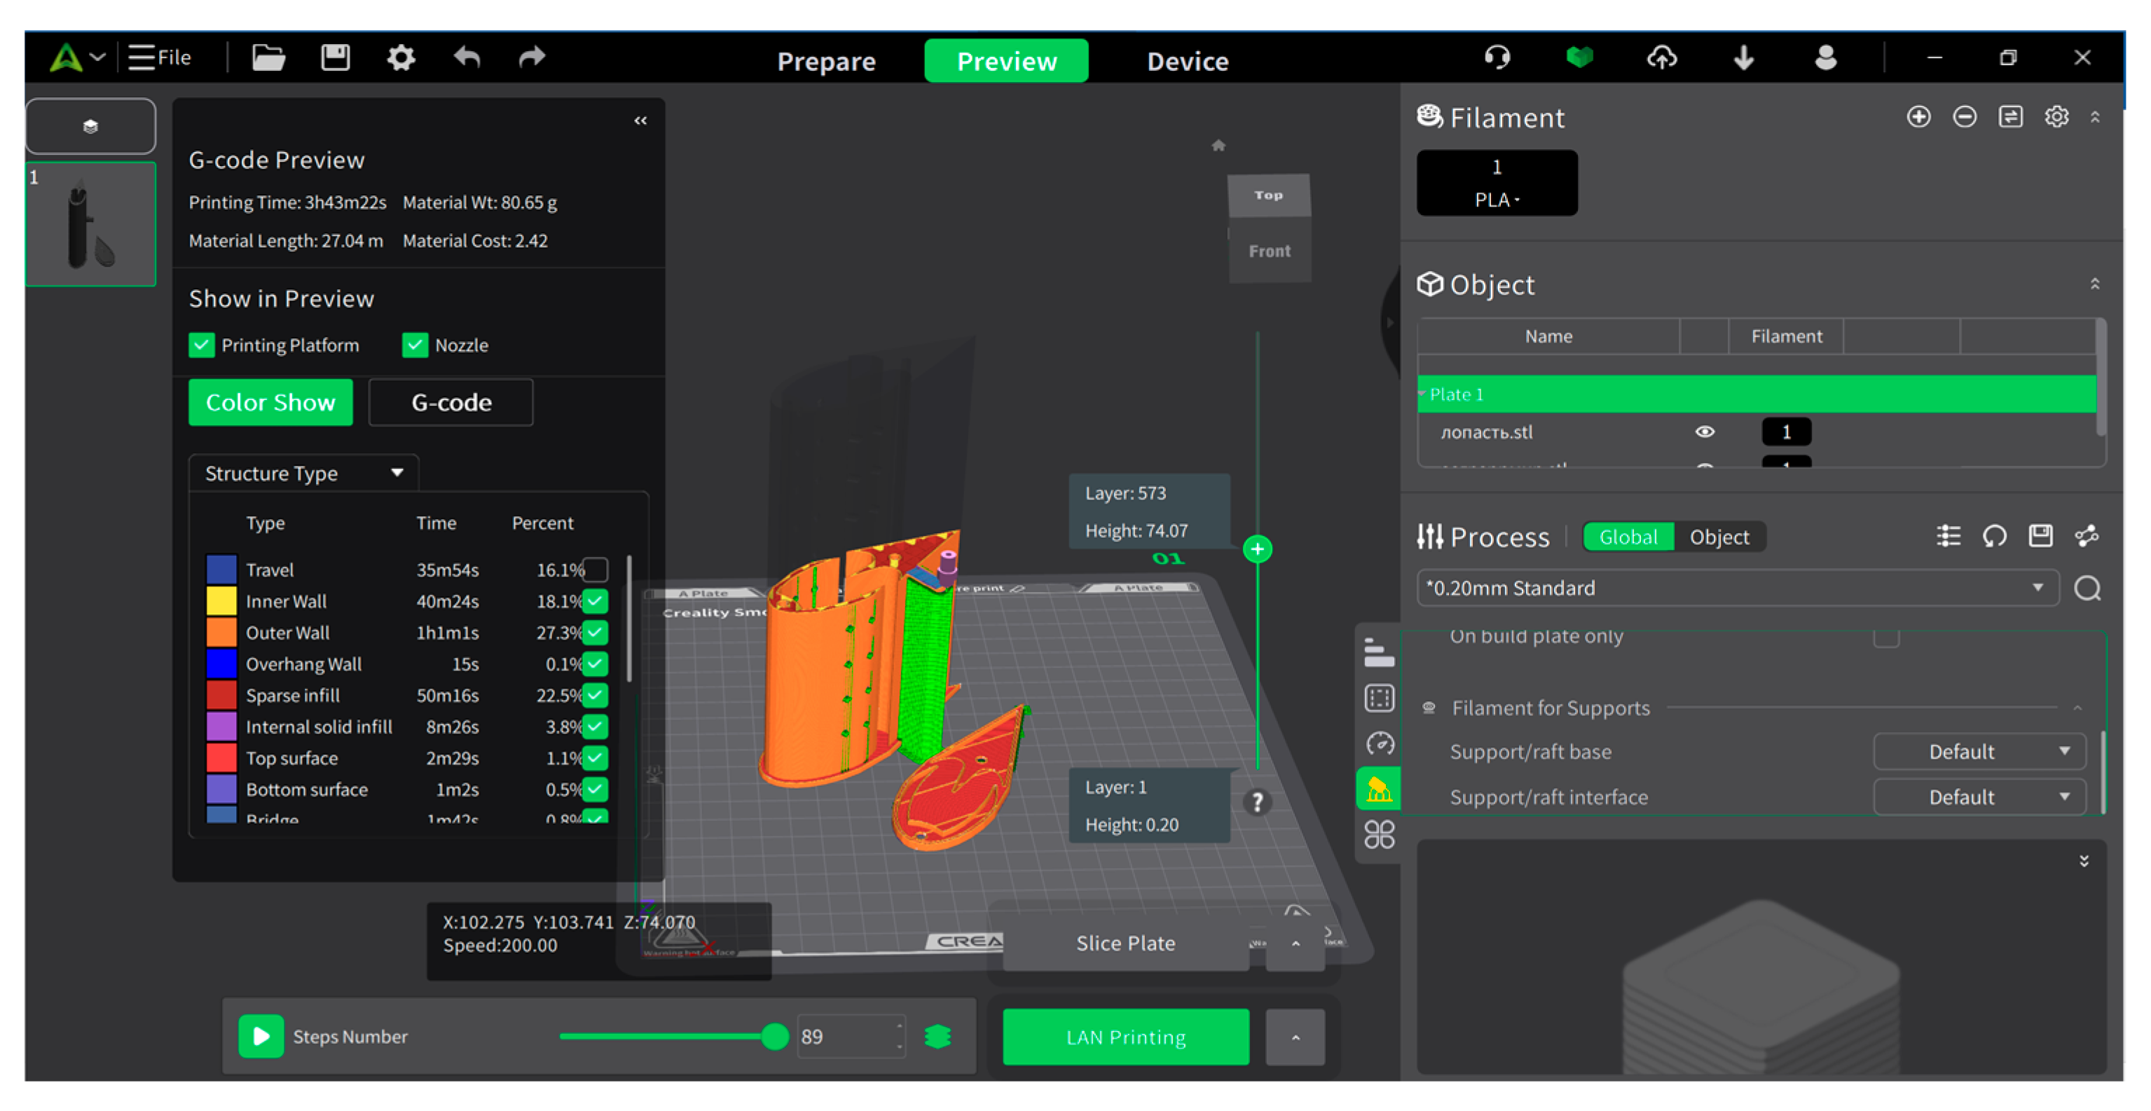This screenshot has width=2151, height=1111.
Task: Click the LAN Printing button
Action: coord(1125,1037)
